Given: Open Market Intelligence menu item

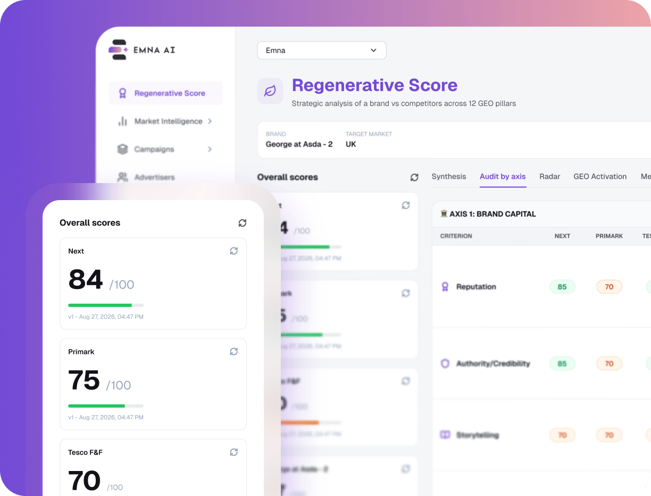Looking at the screenshot, I should pos(165,121).
